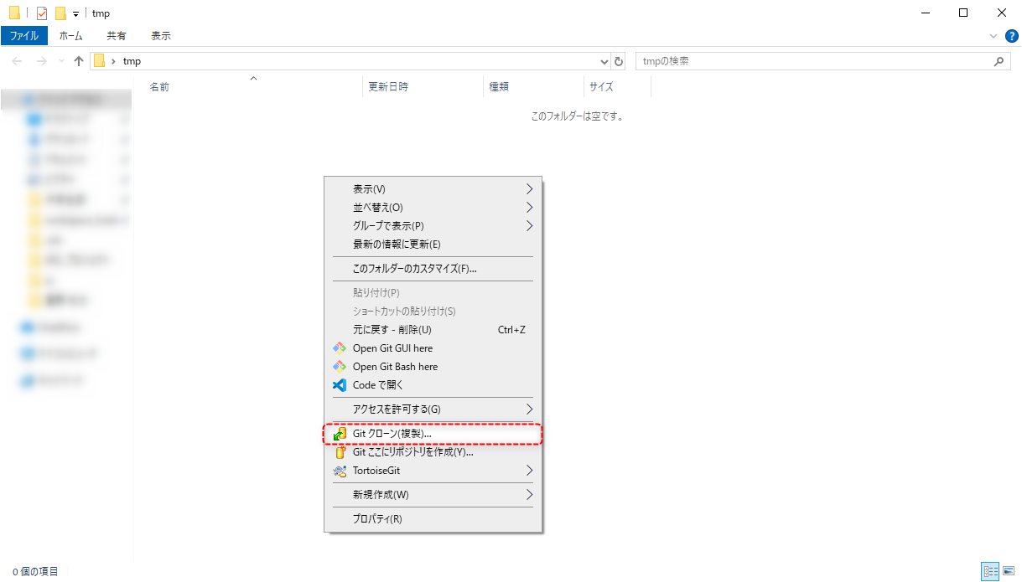The image size is (1022, 582).
Task: Select Git クローン(複製)... entry
Action: click(x=433, y=434)
